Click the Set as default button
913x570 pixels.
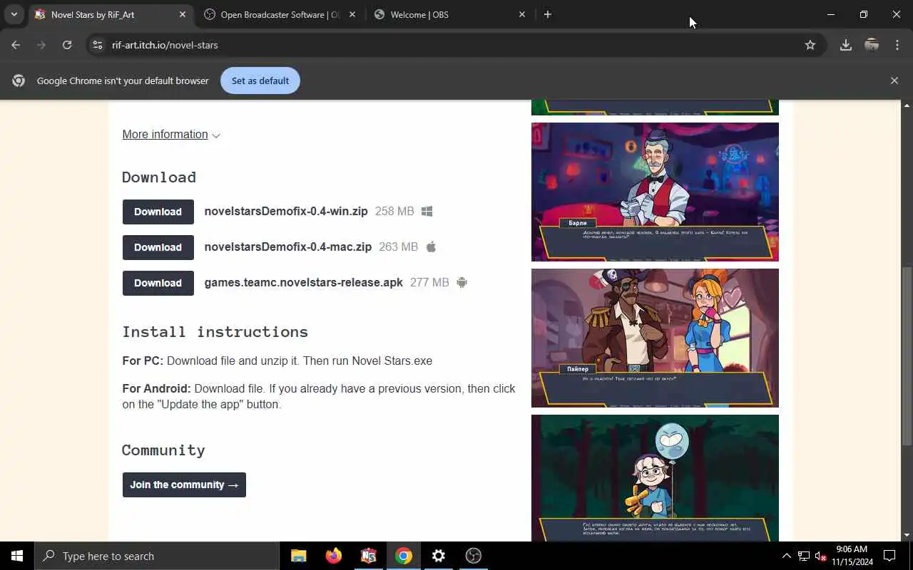(260, 81)
